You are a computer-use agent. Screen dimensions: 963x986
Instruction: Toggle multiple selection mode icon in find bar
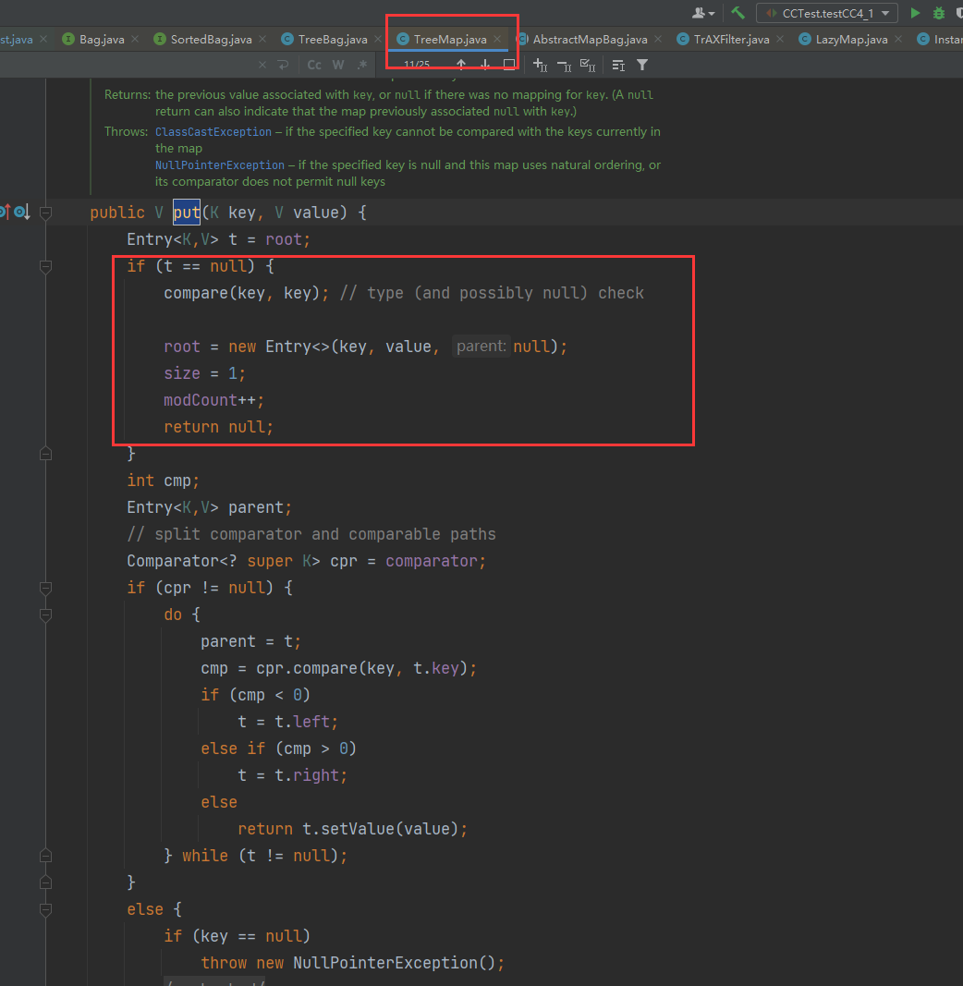coord(618,65)
